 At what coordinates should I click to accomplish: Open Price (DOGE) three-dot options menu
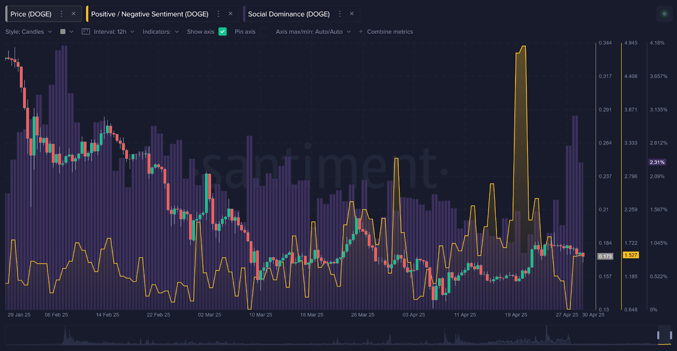(61, 14)
